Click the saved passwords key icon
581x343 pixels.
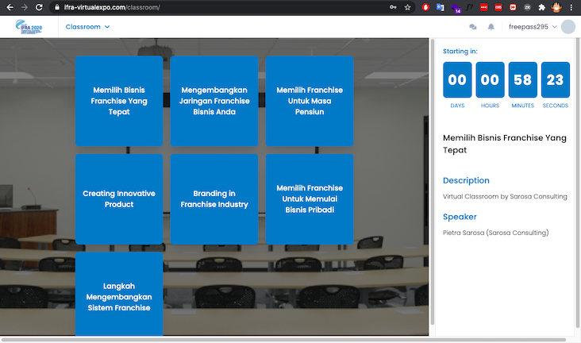pyautogui.click(x=393, y=7)
